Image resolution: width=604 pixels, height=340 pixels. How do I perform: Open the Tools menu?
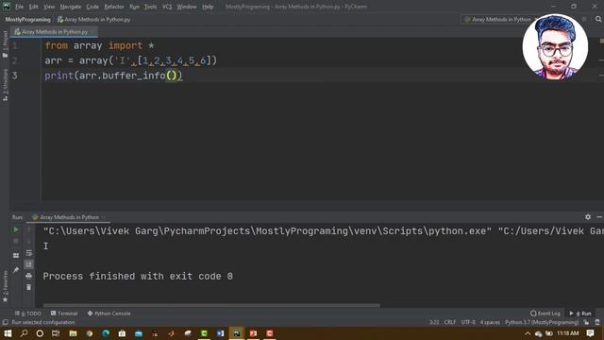[151, 7]
